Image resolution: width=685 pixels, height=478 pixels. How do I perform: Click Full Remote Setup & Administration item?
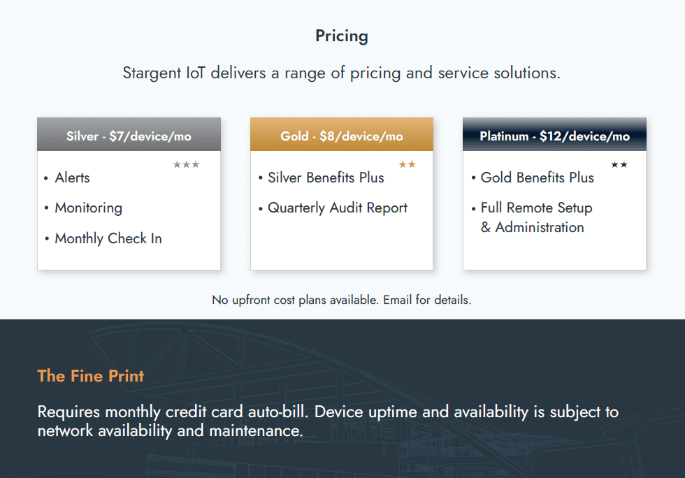537,217
